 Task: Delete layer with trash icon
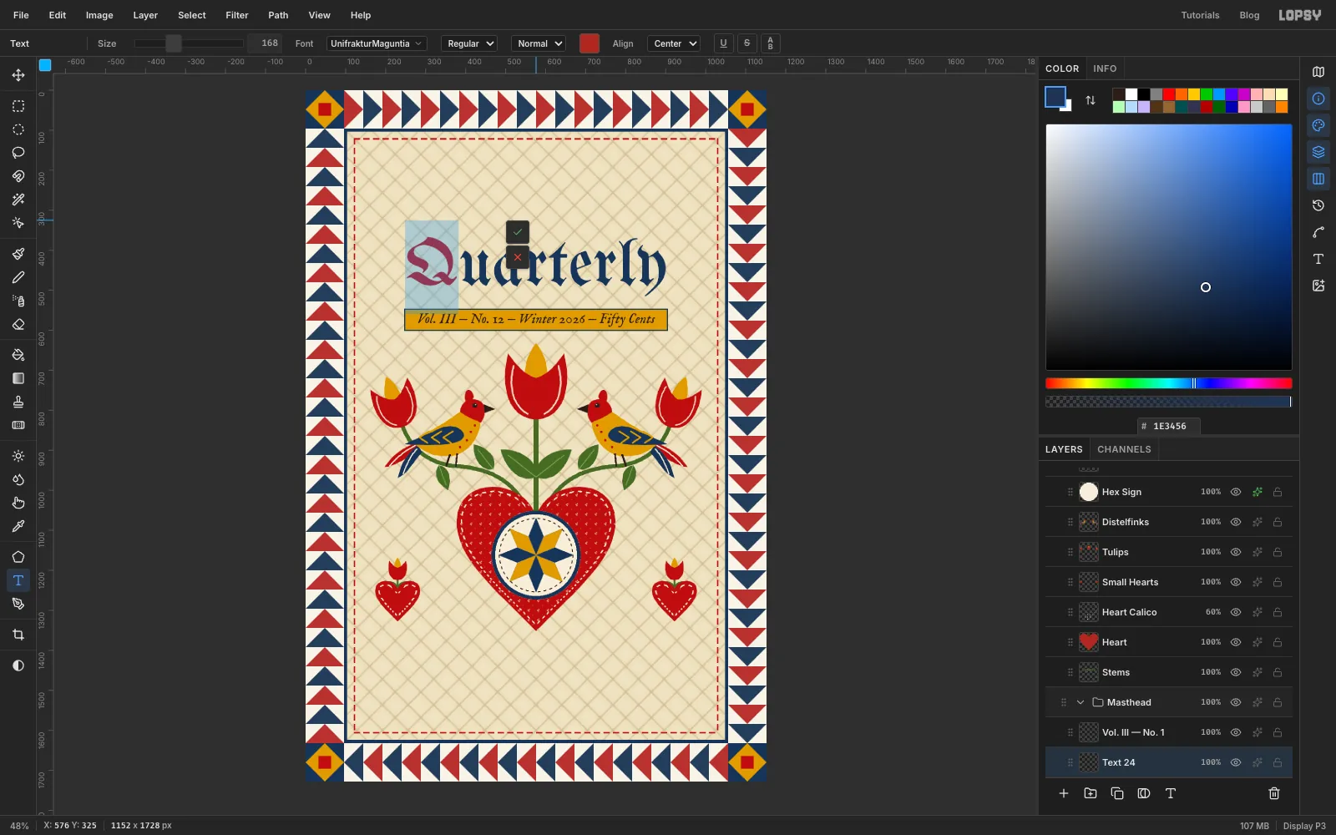coord(1274,793)
